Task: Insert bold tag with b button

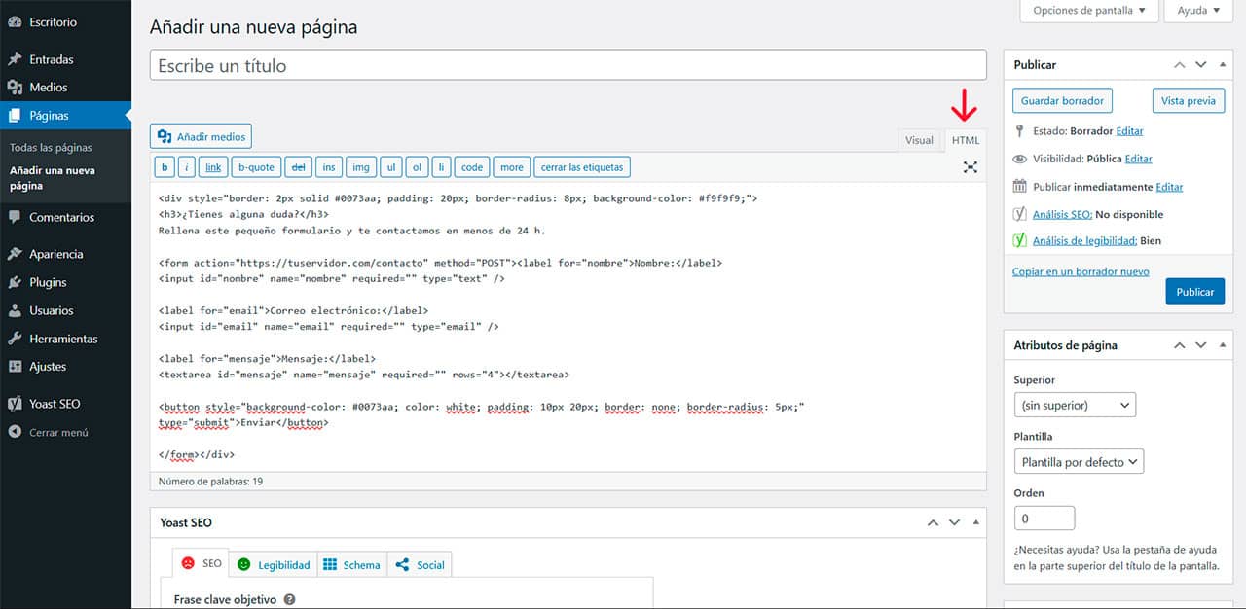Action: (165, 167)
